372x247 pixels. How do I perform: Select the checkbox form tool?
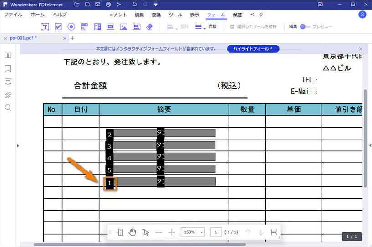pos(58,26)
